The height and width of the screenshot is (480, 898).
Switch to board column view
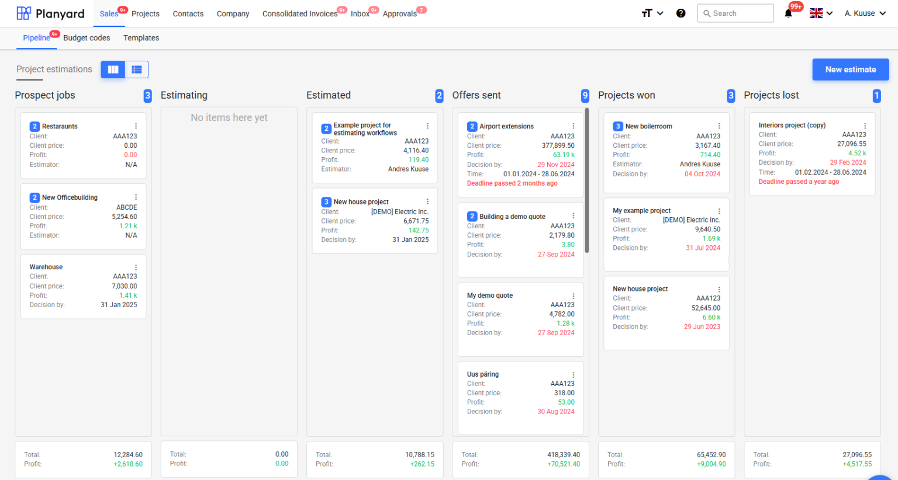(113, 69)
